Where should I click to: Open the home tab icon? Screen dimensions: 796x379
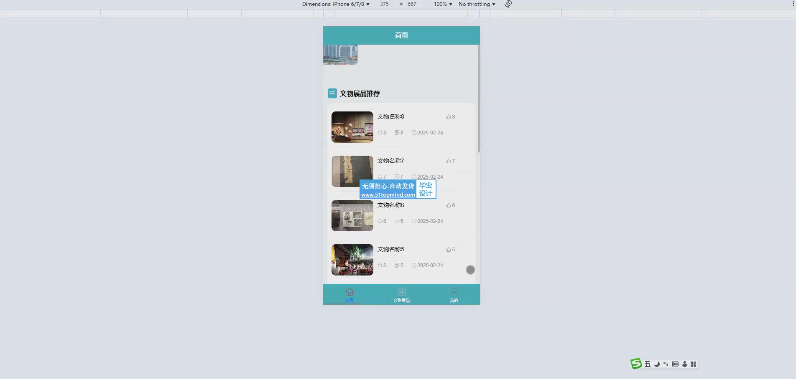350,292
